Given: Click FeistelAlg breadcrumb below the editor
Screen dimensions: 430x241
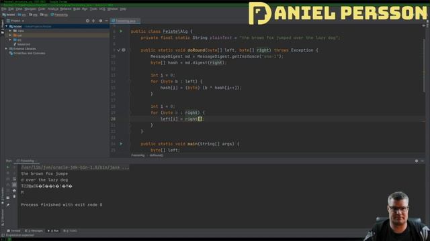Looking at the screenshot, I should tap(138, 155).
